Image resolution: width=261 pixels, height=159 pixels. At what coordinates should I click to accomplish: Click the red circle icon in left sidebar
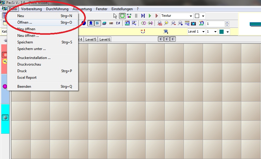point(5,55)
